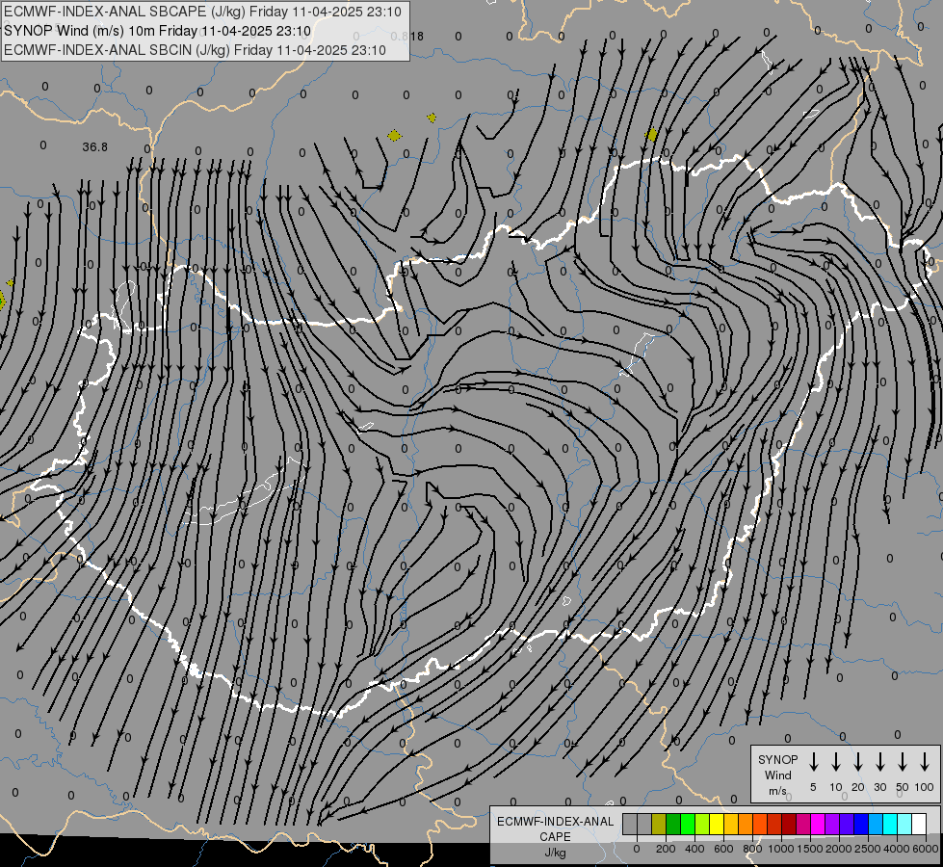Viewport: 943px width, 867px height.
Task: Click the '1000' tick label of CAPE scale
Action: point(781,849)
